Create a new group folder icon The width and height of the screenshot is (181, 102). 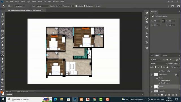169,95
